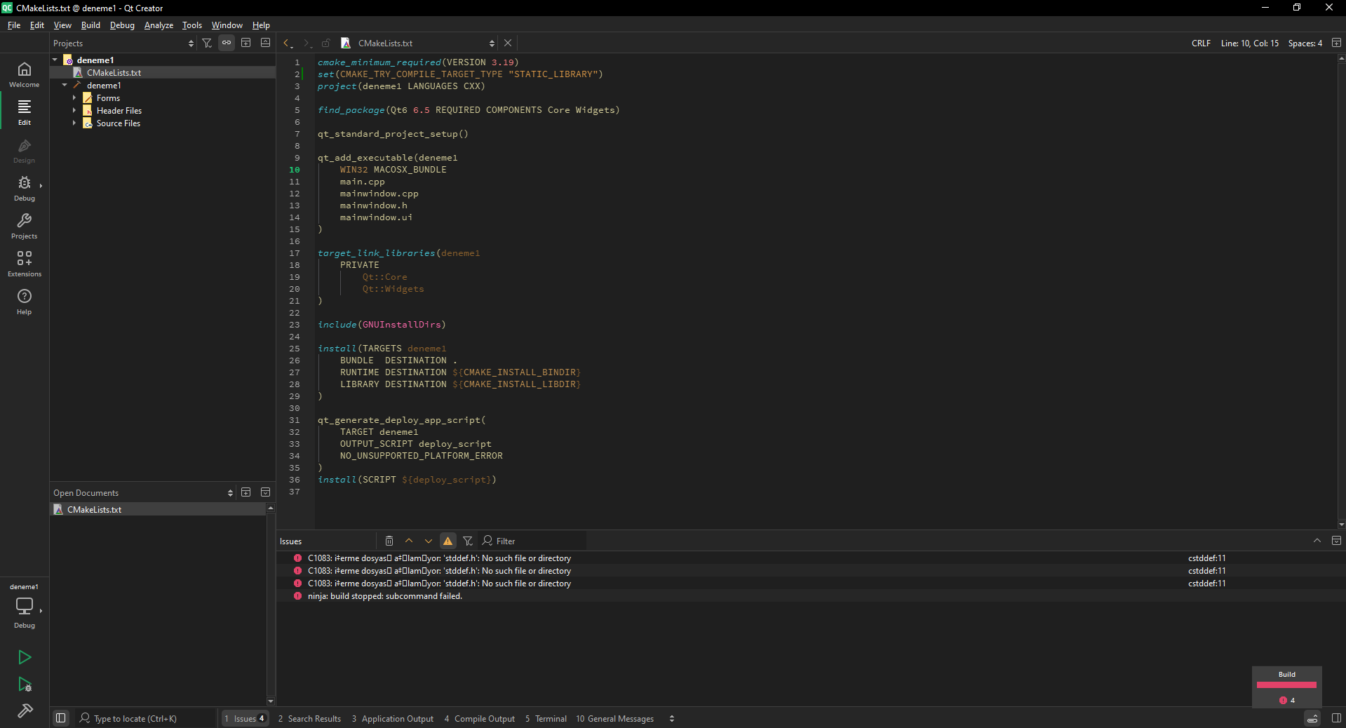This screenshot has height=728, width=1346.
Task: Open the Window menu
Action: pos(227,25)
